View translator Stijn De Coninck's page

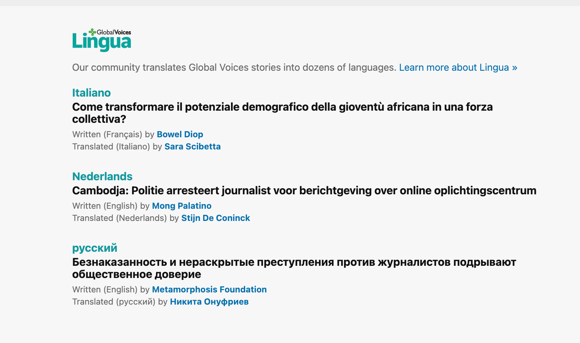point(215,218)
